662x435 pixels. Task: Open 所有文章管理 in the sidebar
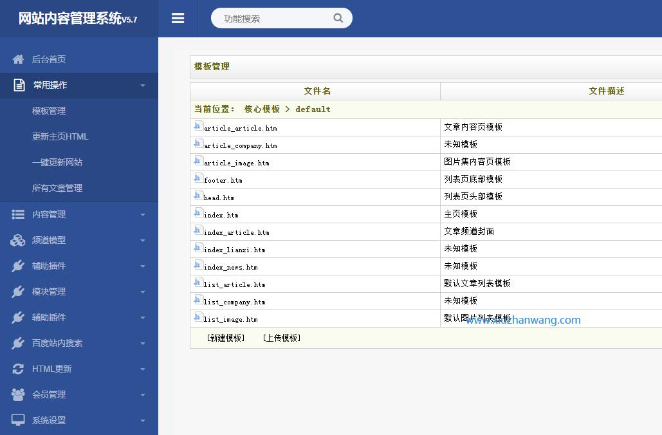pyautogui.click(x=57, y=188)
